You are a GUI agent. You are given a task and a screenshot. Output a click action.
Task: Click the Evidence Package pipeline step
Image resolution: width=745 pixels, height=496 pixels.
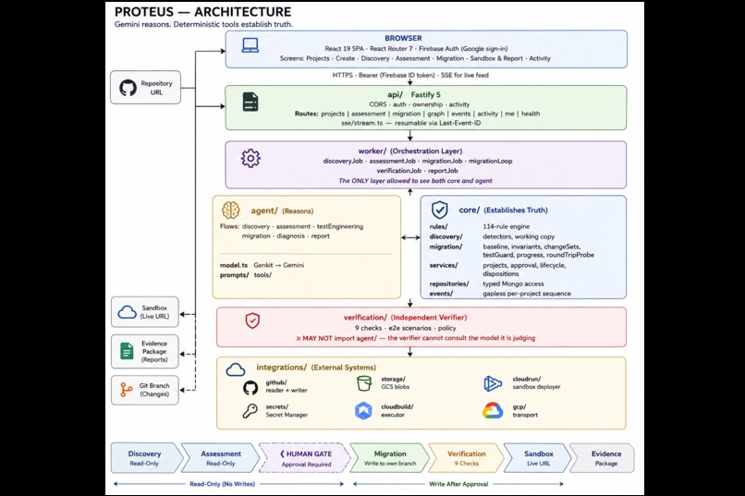pos(603,458)
